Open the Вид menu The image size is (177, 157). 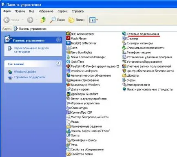click(x=31, y=11)
